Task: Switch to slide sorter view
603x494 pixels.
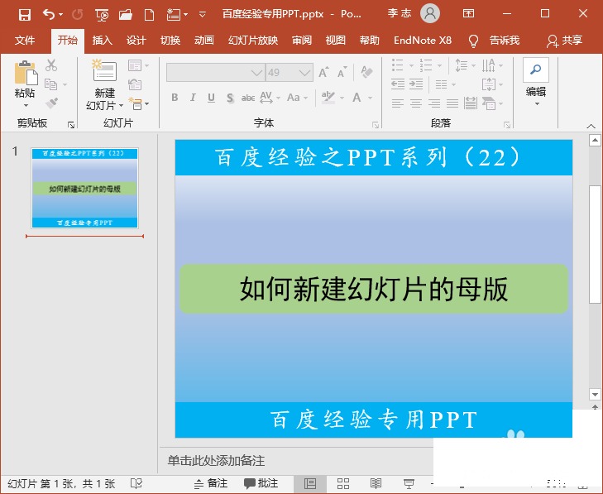Action: point(343,483)
